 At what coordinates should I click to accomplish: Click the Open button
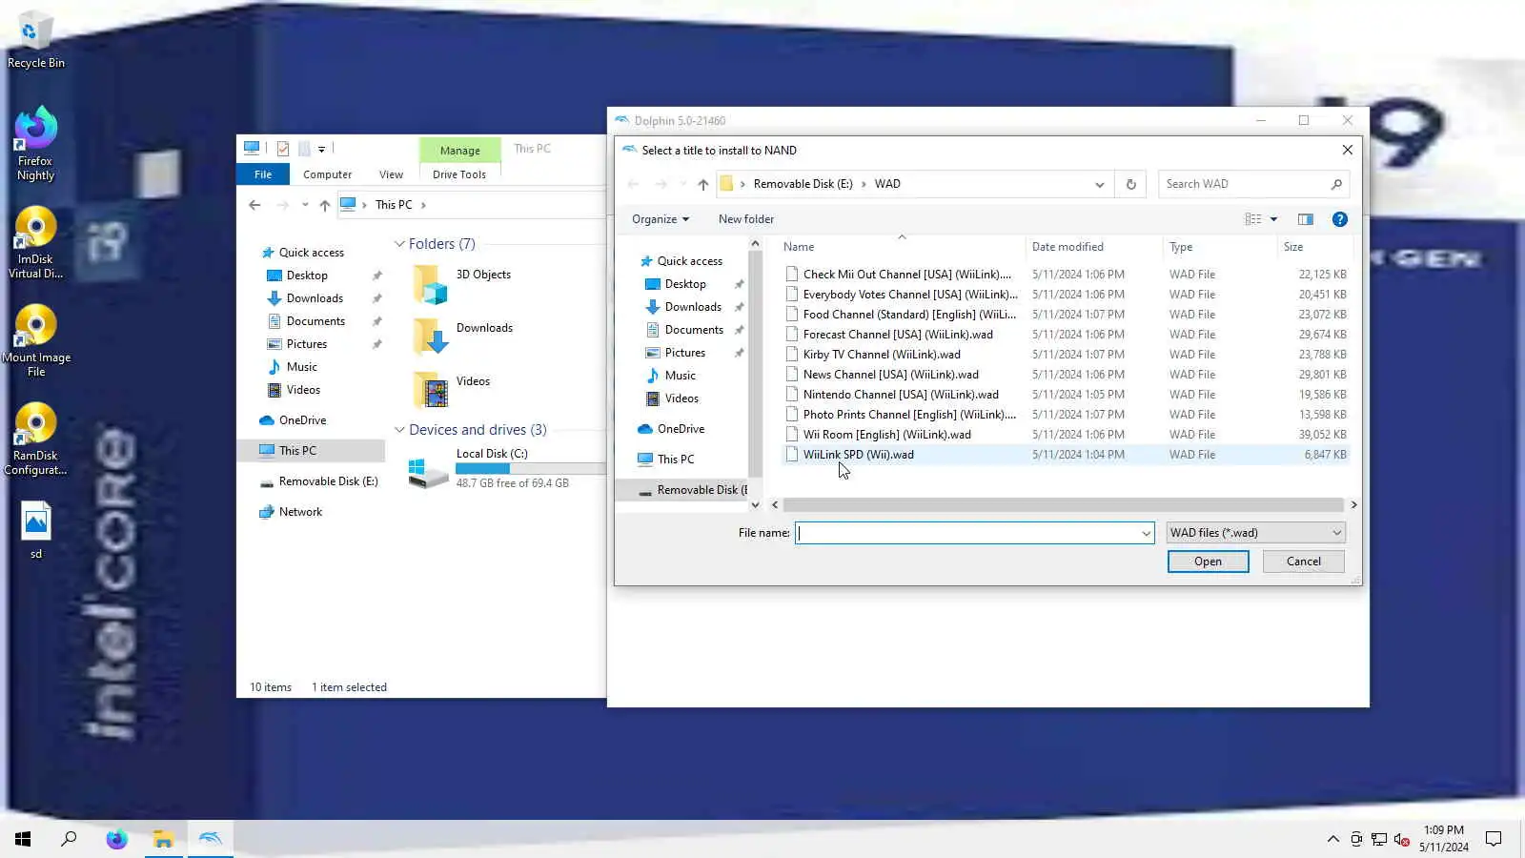click(1208, 562)
